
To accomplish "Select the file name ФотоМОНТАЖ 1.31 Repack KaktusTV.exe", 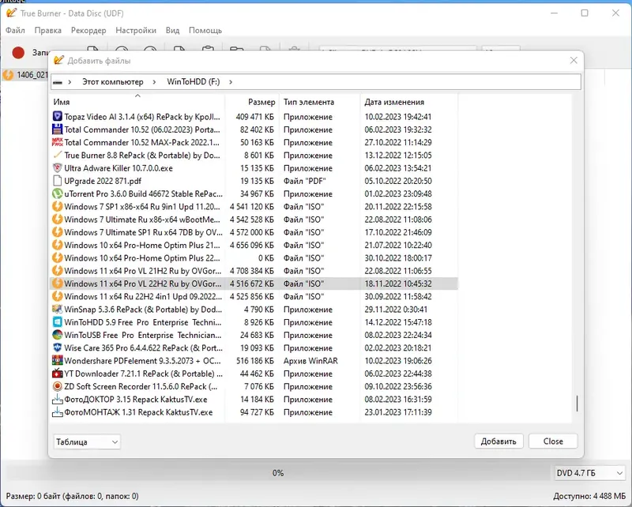I will click(138, 412).
